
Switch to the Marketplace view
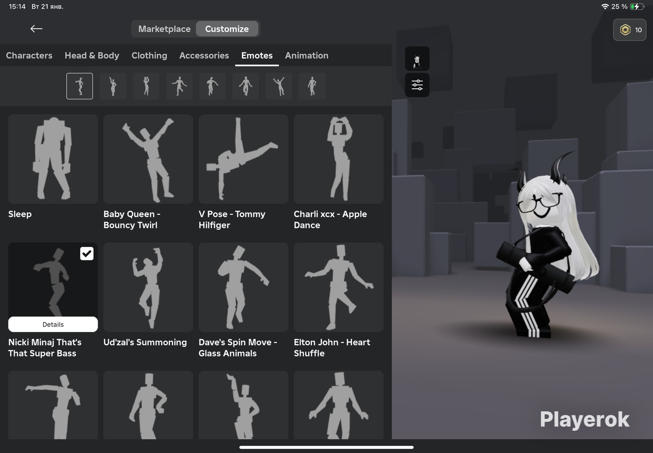tap(164, 29)
